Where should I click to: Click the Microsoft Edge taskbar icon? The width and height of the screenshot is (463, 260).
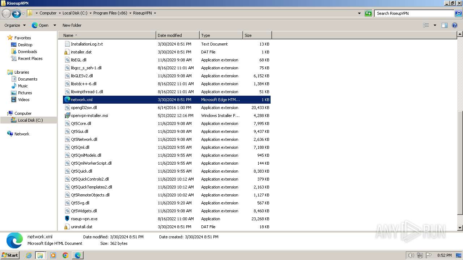(x=78, y=255)
